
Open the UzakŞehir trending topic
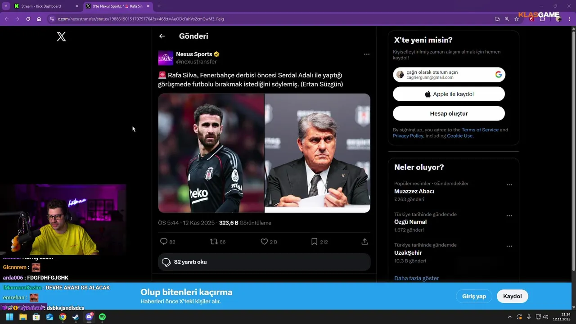point(408,253)
